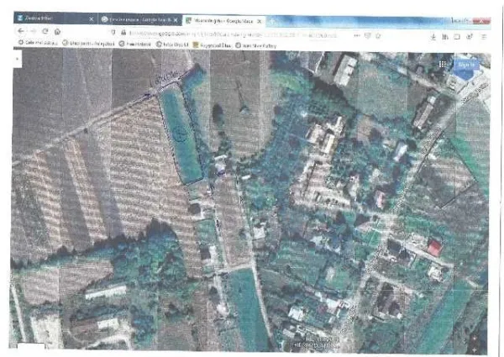The image size is (504, 357).
Task: Switch to the Zimbra tab
Action: click(x=55, y=18)
